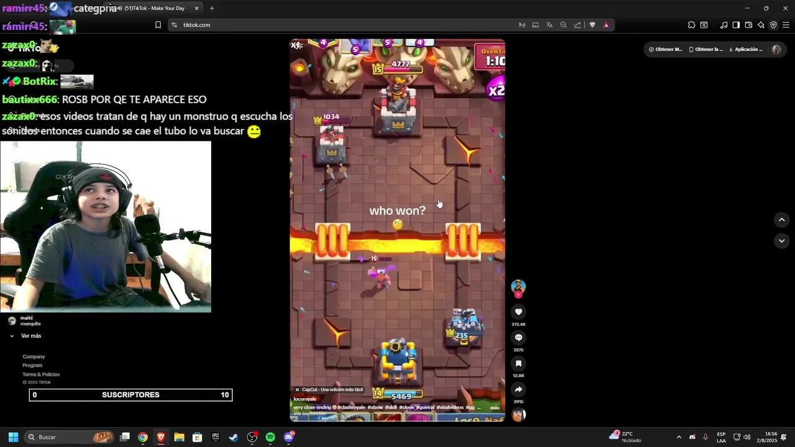The height and width of the screenshot is (447, 795).
Task: Click the Aplicación ... download button
Action: [746, 50]
